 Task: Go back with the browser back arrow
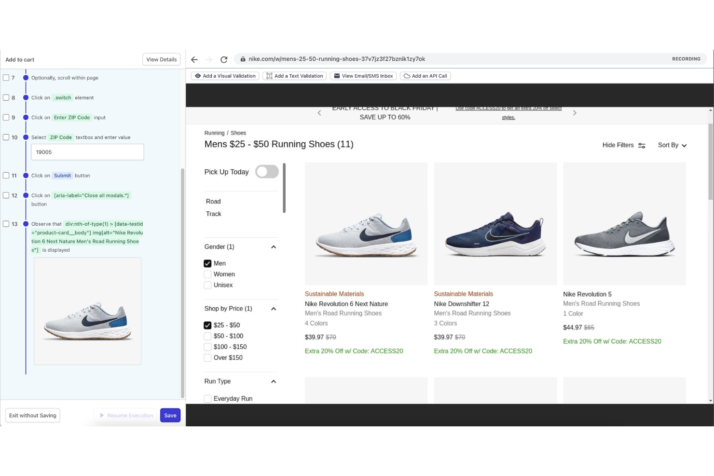click(x=194, y=59)
